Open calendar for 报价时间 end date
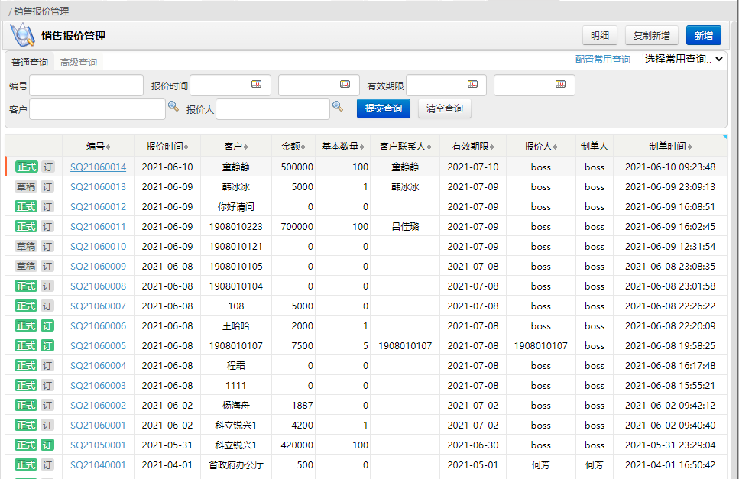Screen dimensions: 739x479 (345, 84)
